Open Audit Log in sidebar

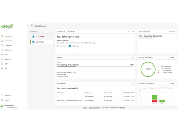pos(8,59)
